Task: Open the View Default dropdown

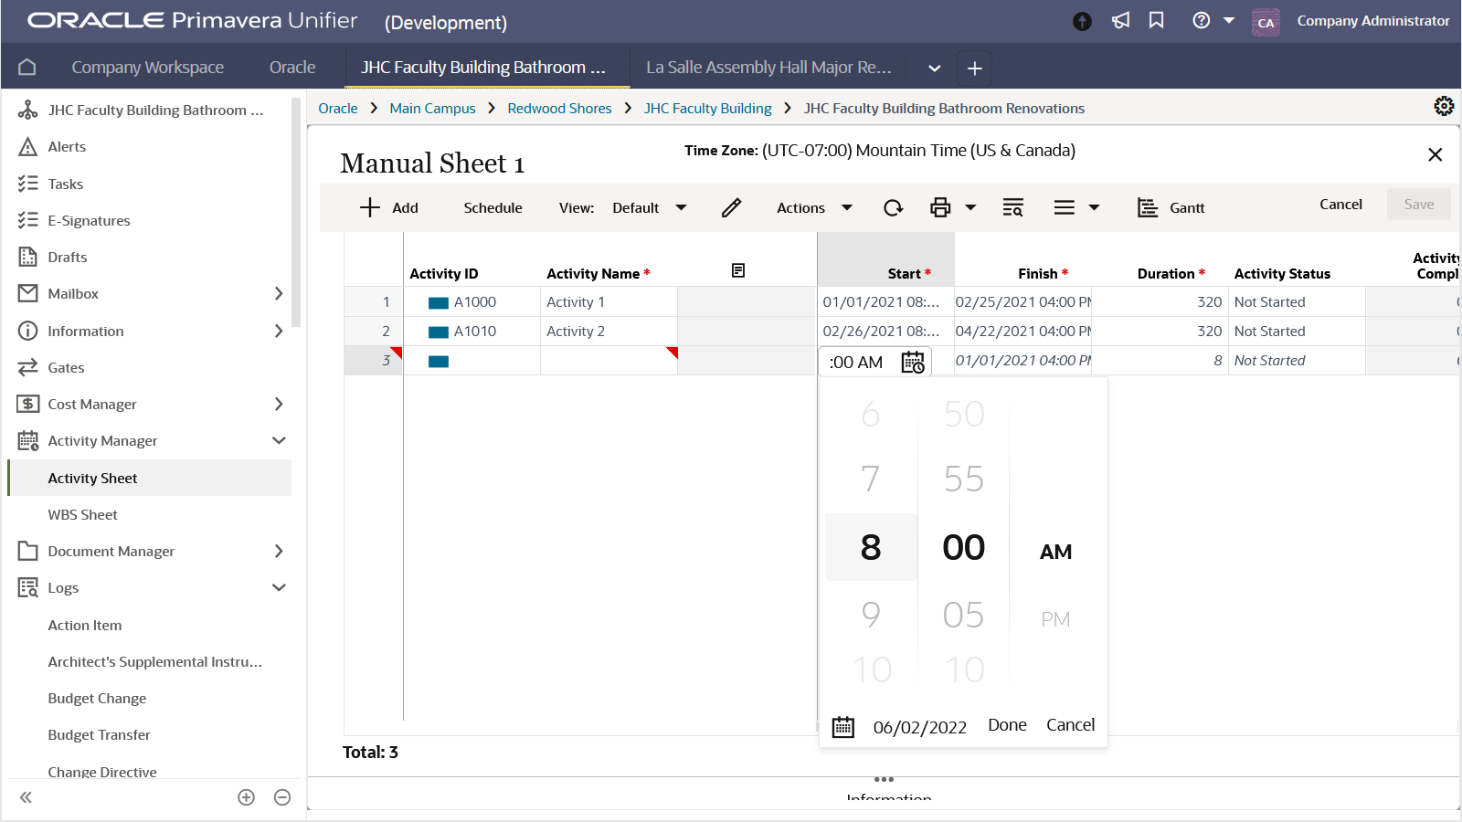Action: pyautogui.click(x=650, y=207)
